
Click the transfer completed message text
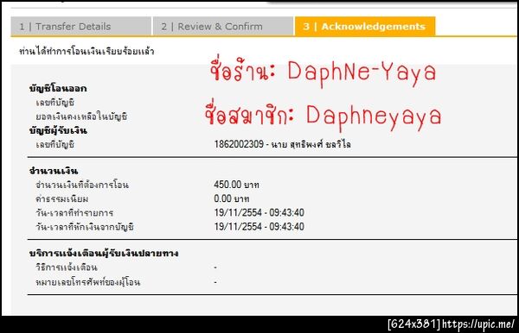pyautogui.click(x=86, y=52)
